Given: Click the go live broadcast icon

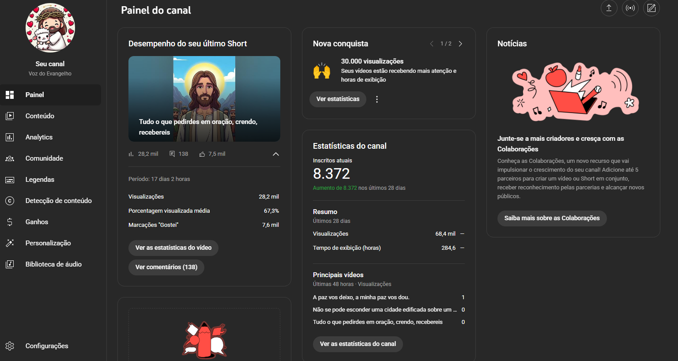Looking at the screenshot, I should [x=630, y=8].
